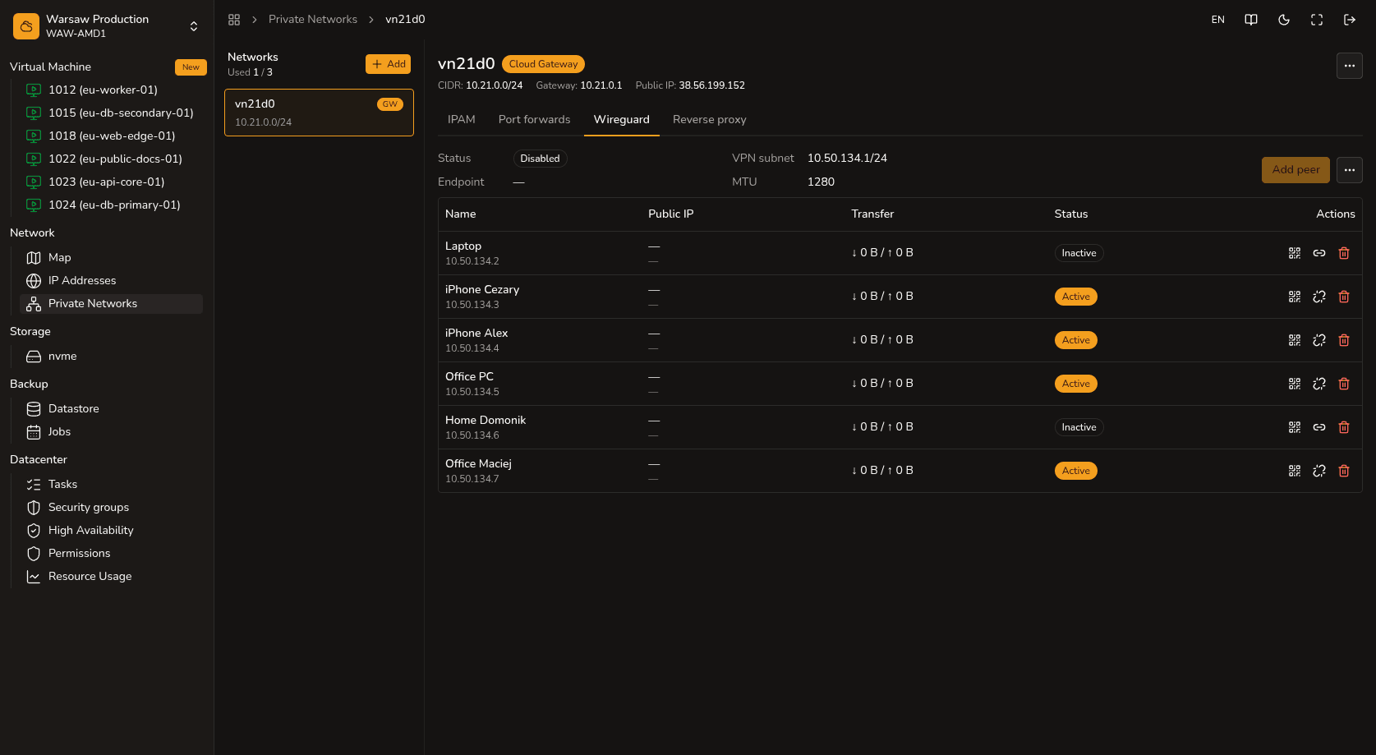The height and width of the screenshot is (755, 1376).
Task: Open Security groups page
Action: [x=111, y=507]
